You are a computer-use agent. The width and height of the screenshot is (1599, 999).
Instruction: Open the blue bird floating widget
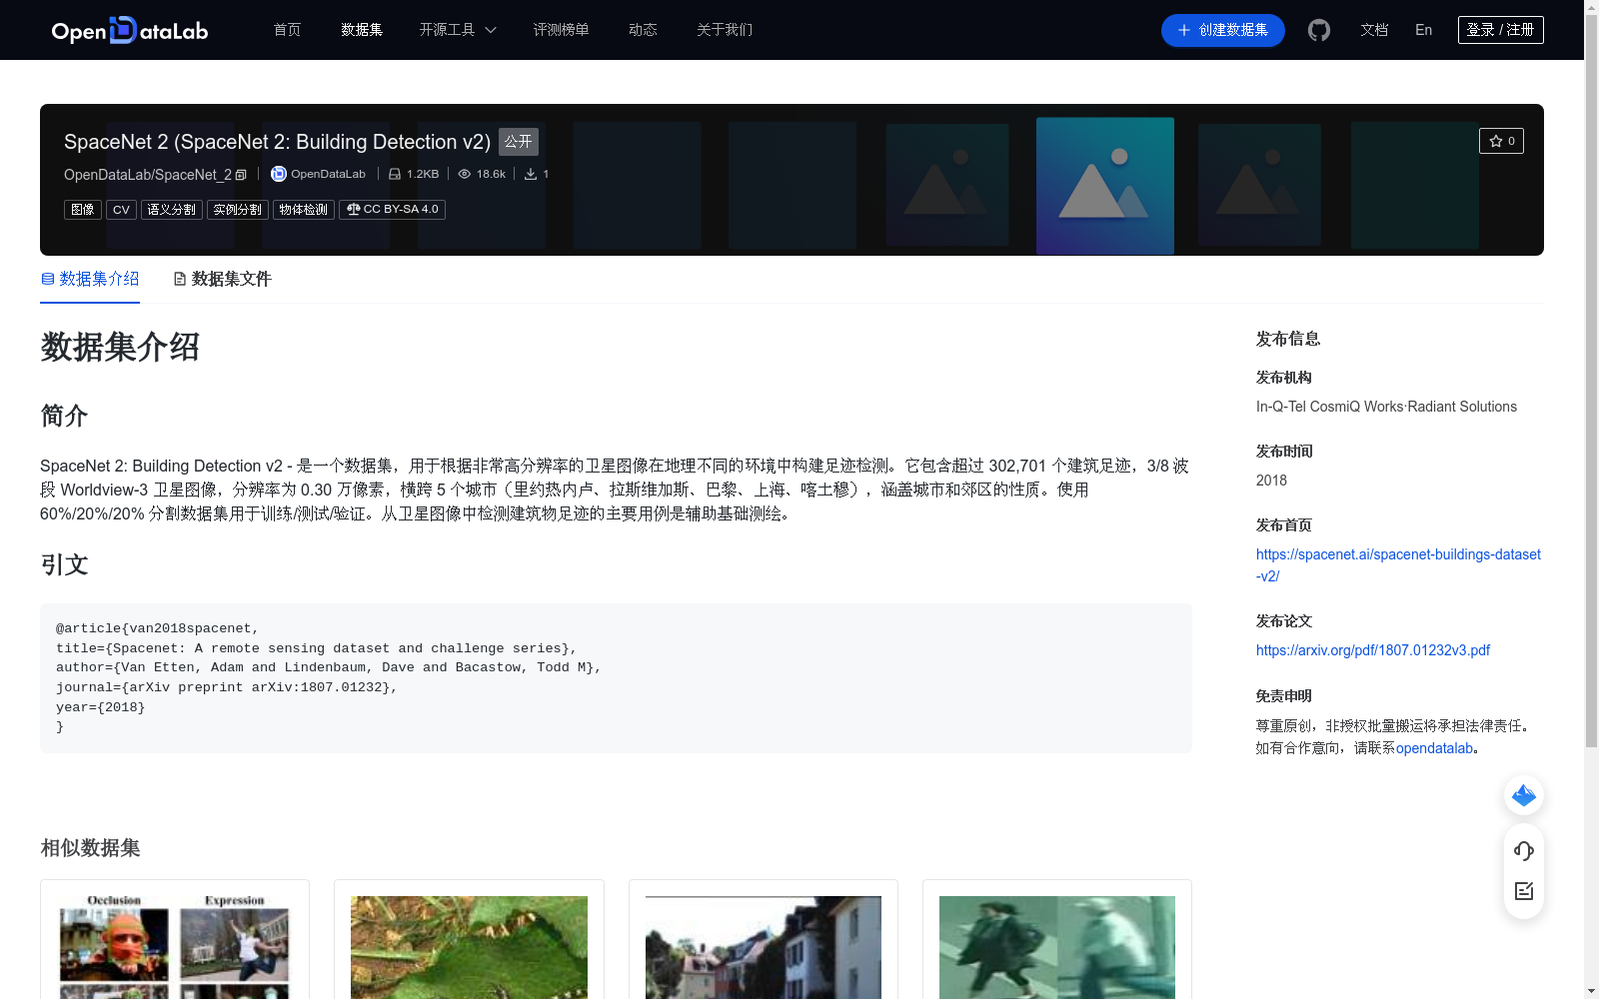click(x=1524, y=795)
